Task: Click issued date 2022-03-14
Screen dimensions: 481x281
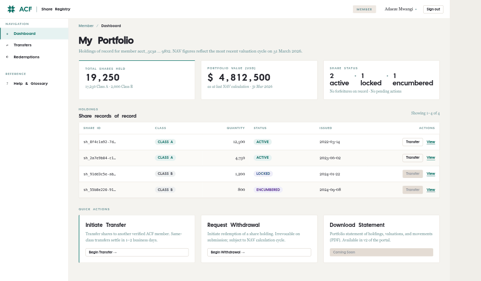Action: pyautogui.click(x=330, y=142)
